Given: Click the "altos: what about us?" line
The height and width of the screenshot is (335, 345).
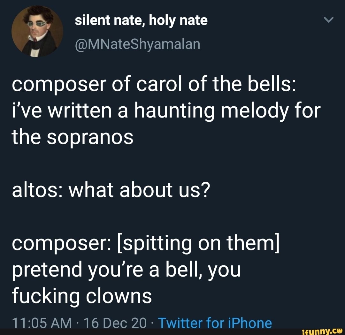Looking at the screenshot, I should [x=111, y=190].
